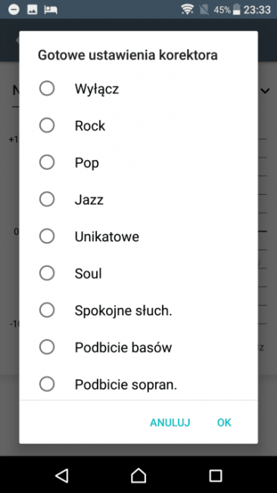Select the Rock equalizer preset

(x=138, y=125)
